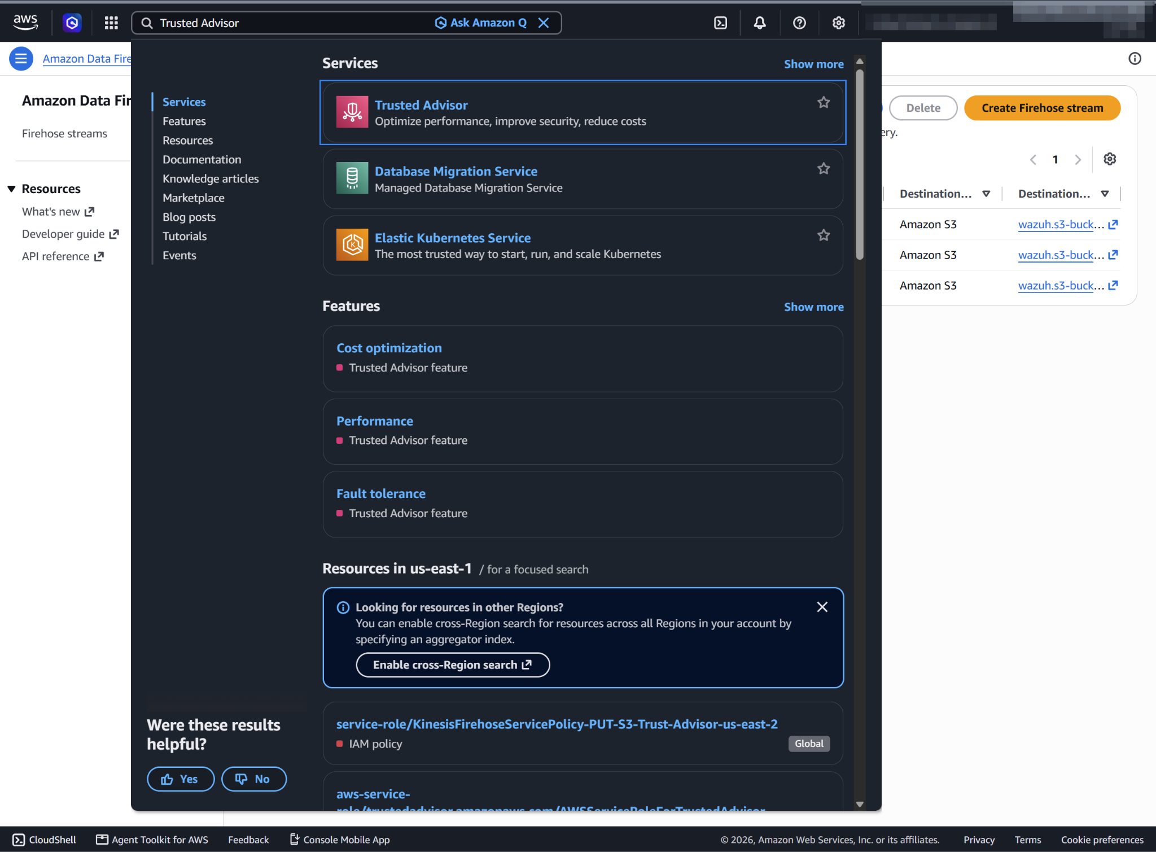Select Features in search categories
The height and width of the screenshot is (852, 1156).
click(x=184, y=121)
